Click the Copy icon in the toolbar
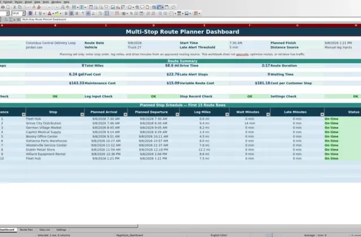The height and width of the screenshot is (237, 361). (x=20, y=7)
